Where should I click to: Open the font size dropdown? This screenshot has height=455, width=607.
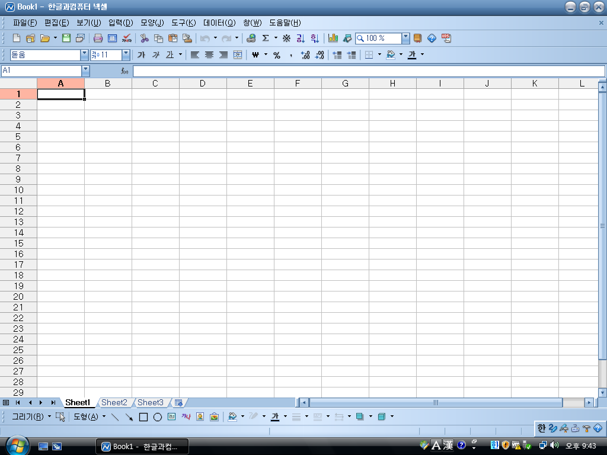pos(126,55)
